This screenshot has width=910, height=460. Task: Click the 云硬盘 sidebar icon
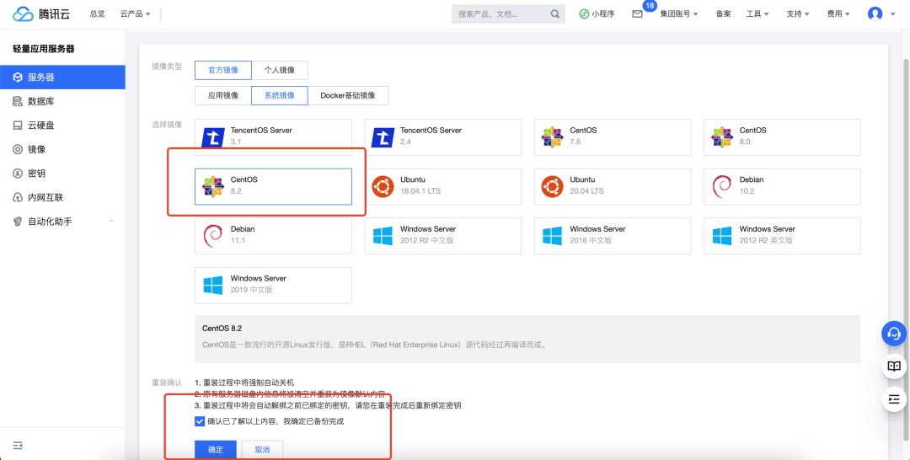pos(18,126)
